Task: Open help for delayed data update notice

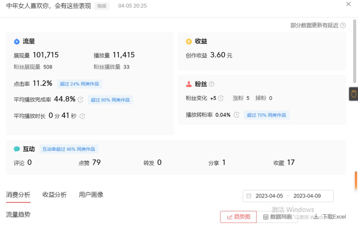Action: point(343,25)
